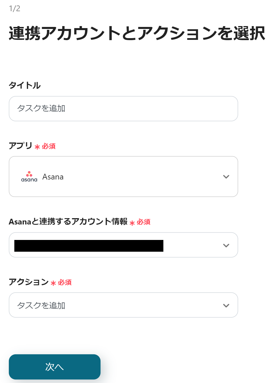Image resolution: width=274 pixels, height=383 pixels.
Task: Click "タスクを追加" in the アクション selector
Action: point(41,306)
